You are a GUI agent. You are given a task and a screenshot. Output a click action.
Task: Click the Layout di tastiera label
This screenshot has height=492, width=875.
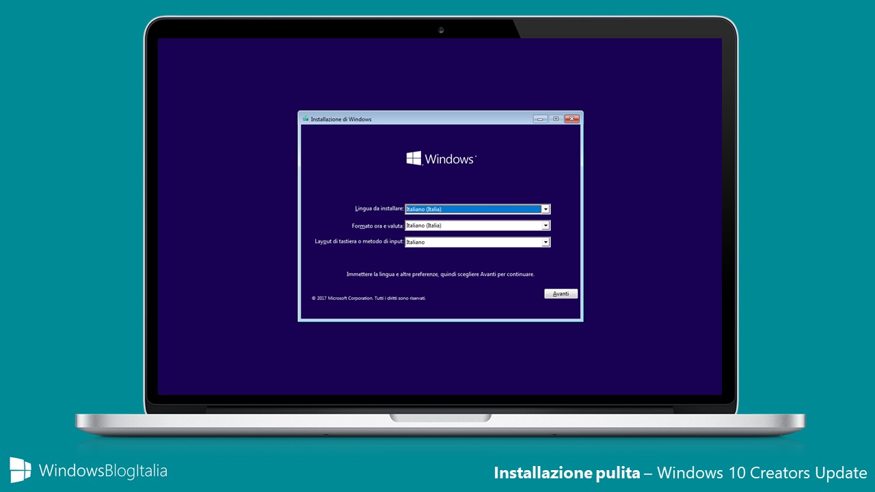[360, 242]
